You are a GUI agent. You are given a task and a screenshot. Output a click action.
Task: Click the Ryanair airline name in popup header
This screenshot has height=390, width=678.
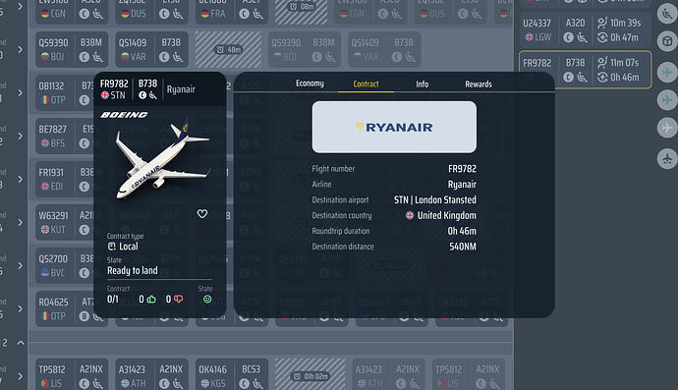click(x=181, y=89)
